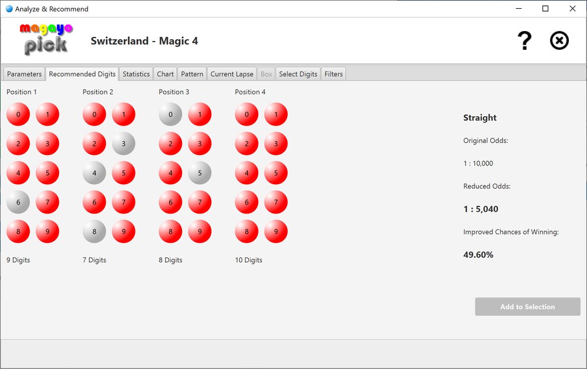
Task: Open the Pattern tab
Action: pos(192,73)
